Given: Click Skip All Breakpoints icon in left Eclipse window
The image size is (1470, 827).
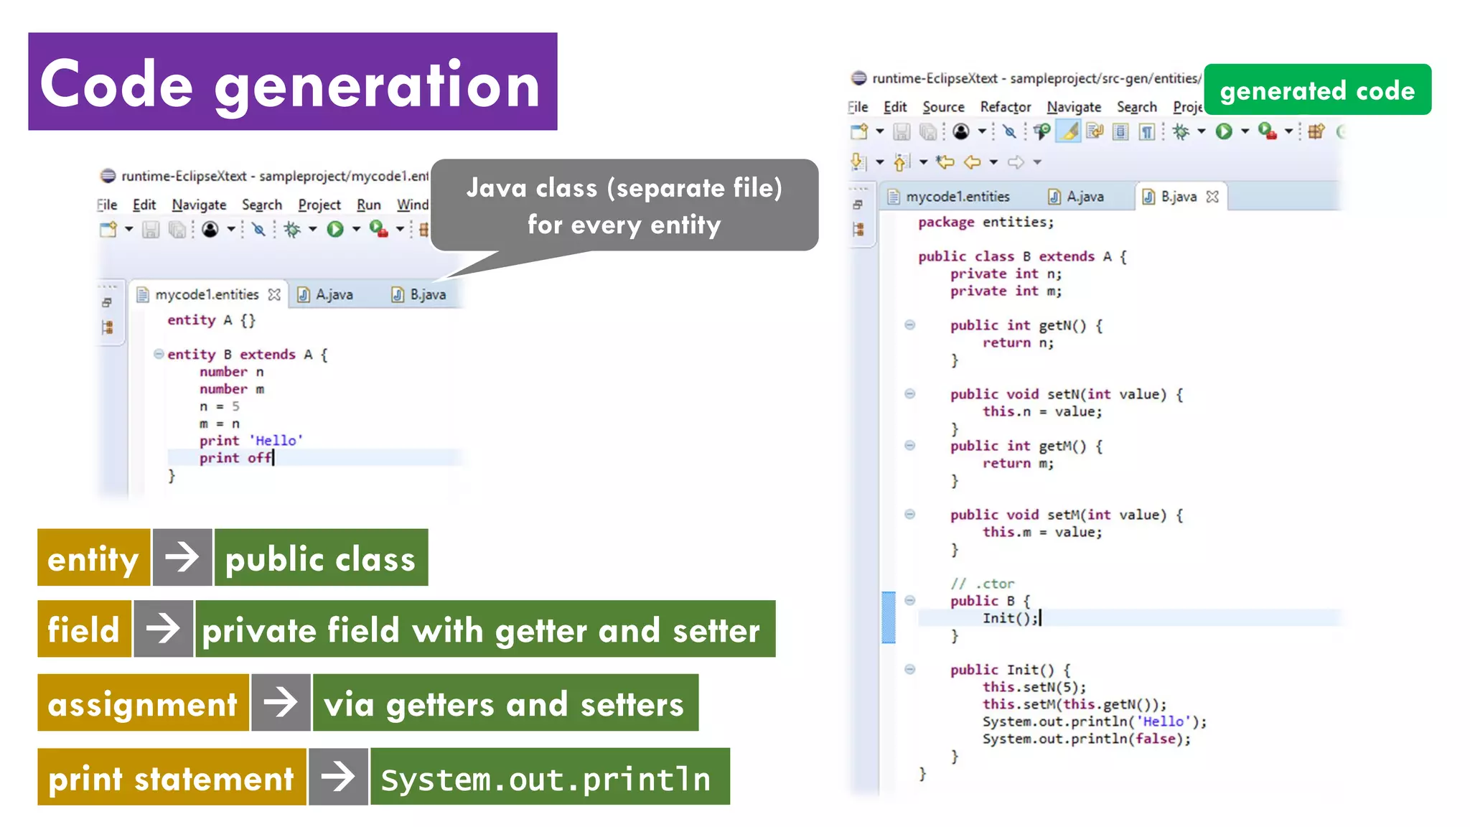Looking at the screenshot, I should (258, 230).
